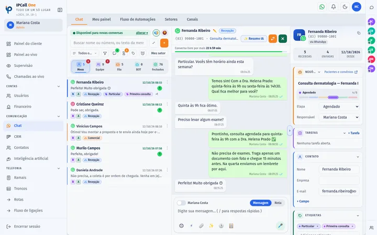The height and width of the screenshot is (235, 377).
Task: Show Fila conversations tab
Action: click(x=119, y=67)
